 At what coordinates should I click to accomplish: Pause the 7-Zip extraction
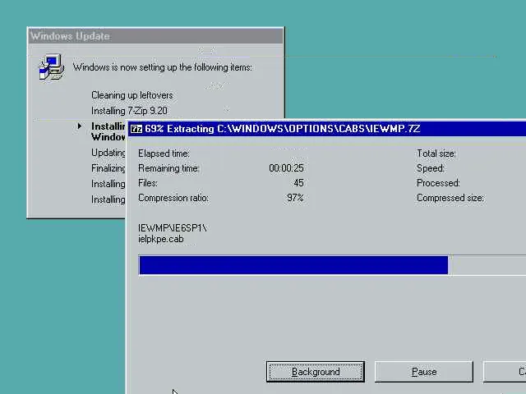click(424, 372)
